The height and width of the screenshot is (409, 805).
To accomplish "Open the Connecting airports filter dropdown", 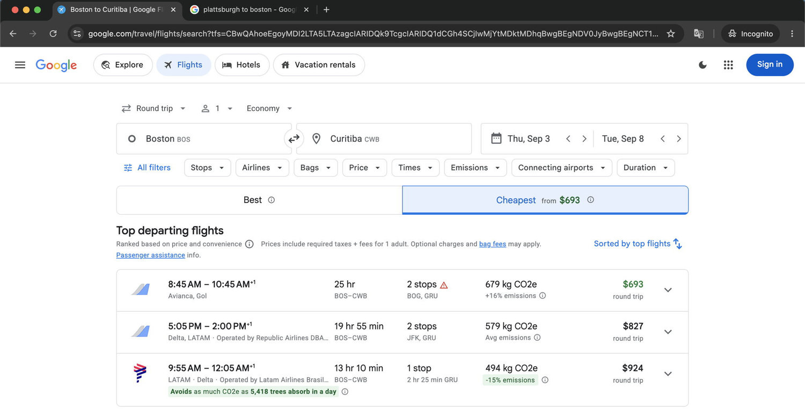I will [x=562, y=168].
